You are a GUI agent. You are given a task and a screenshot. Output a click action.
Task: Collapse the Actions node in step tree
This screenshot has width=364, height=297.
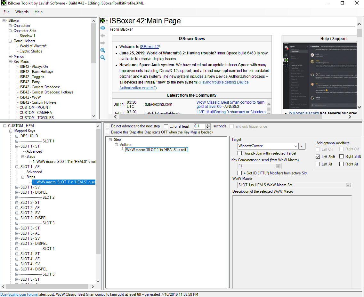(x=117, y=145)
